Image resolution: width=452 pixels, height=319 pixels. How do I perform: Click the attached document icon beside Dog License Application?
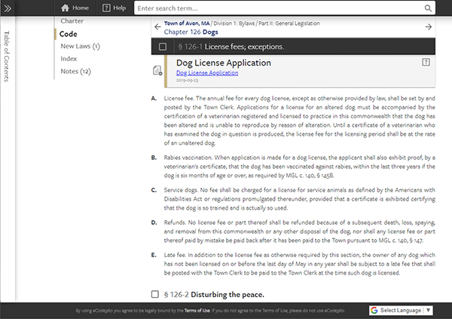coord(157,70)
